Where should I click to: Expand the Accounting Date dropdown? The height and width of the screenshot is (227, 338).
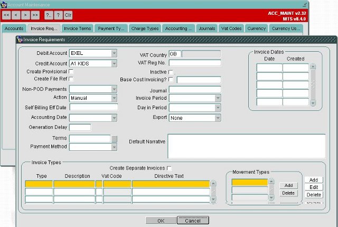coord(114,118)
